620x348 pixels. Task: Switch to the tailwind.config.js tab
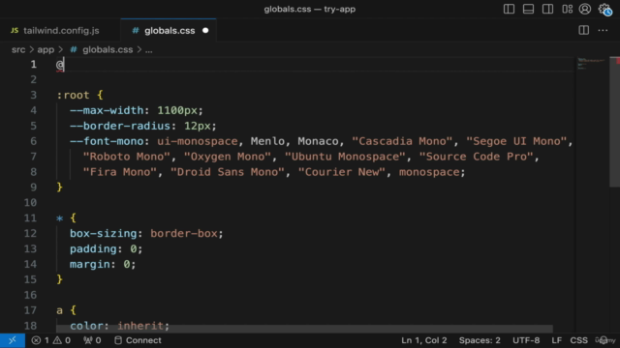click(x=61, y=30)
